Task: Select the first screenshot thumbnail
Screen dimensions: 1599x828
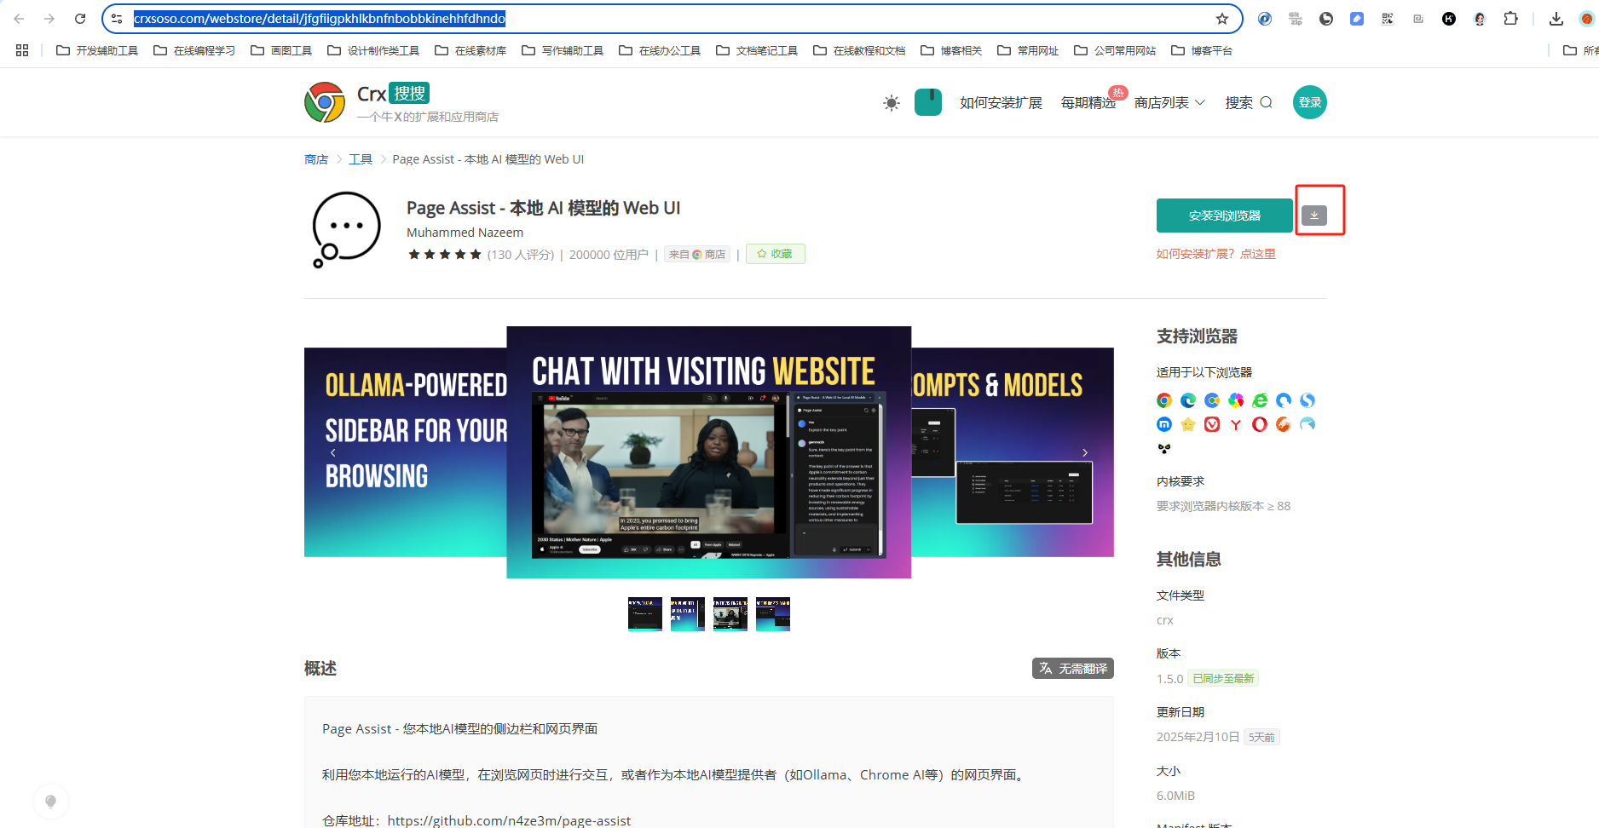Action: [645, 614]
